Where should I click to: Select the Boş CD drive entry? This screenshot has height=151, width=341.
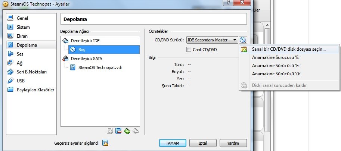click(x=104, y=50)
